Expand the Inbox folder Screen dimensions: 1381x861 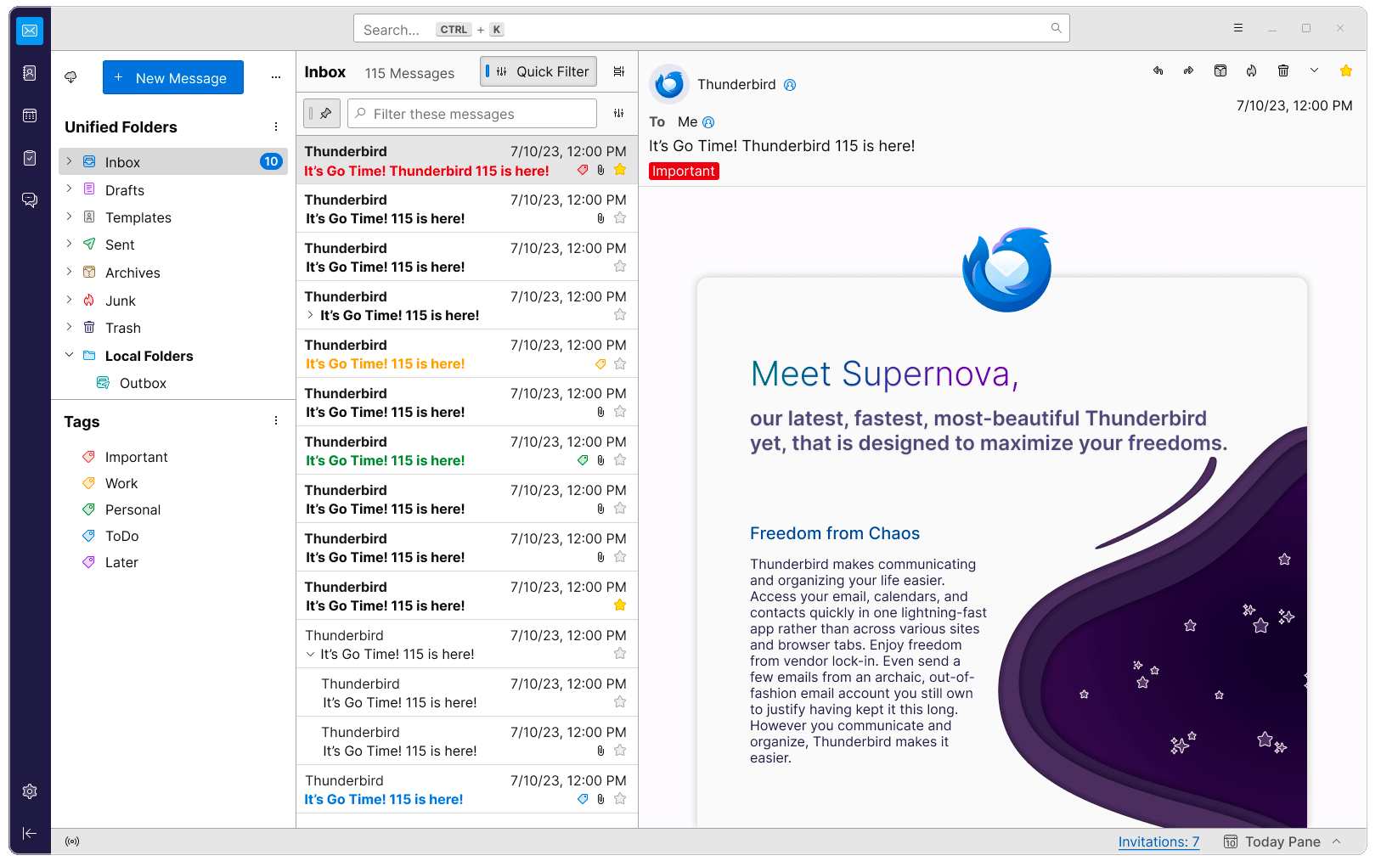(70, 161)
